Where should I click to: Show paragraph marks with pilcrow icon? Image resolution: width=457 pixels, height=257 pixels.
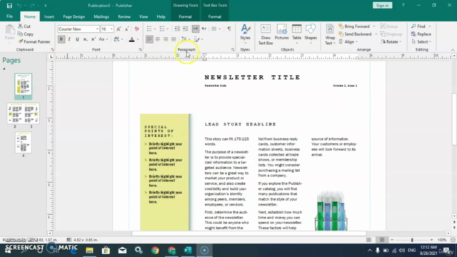(229, 29)
